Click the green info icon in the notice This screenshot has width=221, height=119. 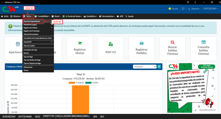[10, 26]
